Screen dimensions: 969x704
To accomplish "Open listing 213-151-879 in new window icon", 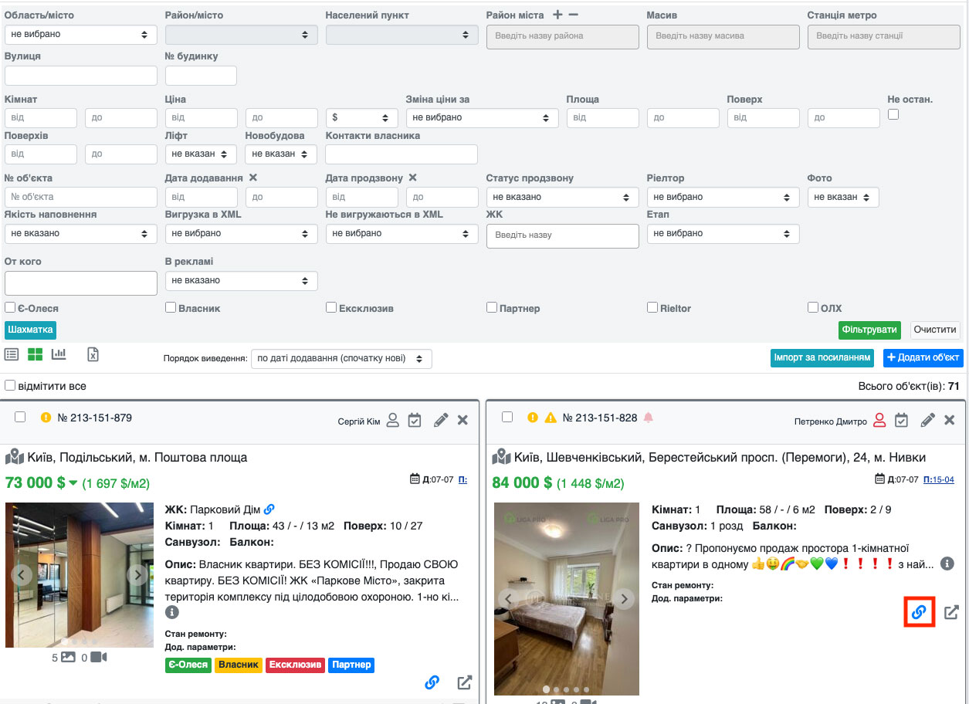I will pyautogui.click(x=464, y=682).
